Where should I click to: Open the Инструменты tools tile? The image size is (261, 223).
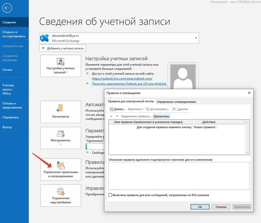coord(60,138)
